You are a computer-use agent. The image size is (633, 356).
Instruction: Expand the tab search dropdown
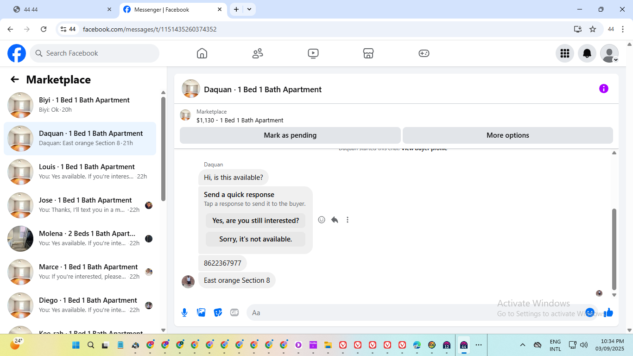pos(249,9)
